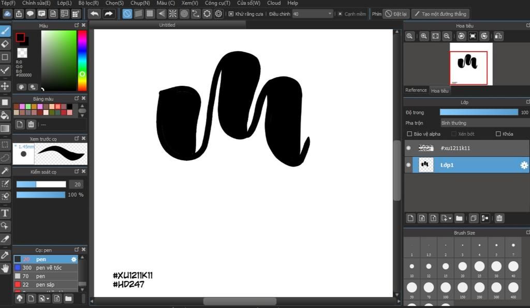Enable curve snap
Image resolution: width=530 pixels, height=308 pixels.
pos(196,14)
